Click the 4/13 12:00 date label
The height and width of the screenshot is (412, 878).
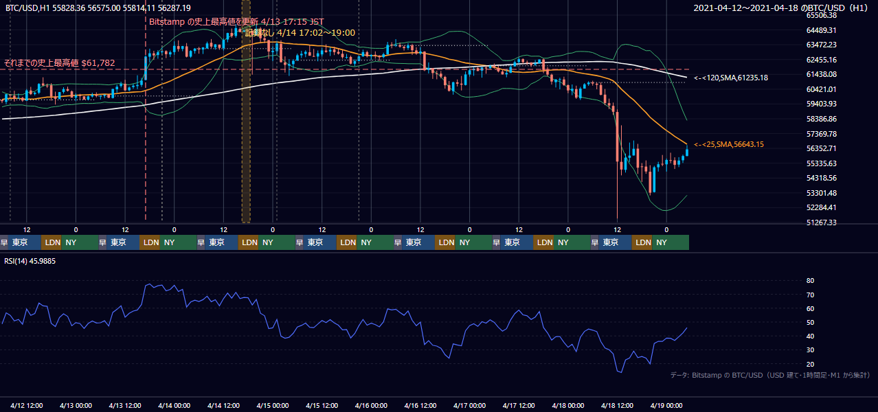[x=125, y=405]
